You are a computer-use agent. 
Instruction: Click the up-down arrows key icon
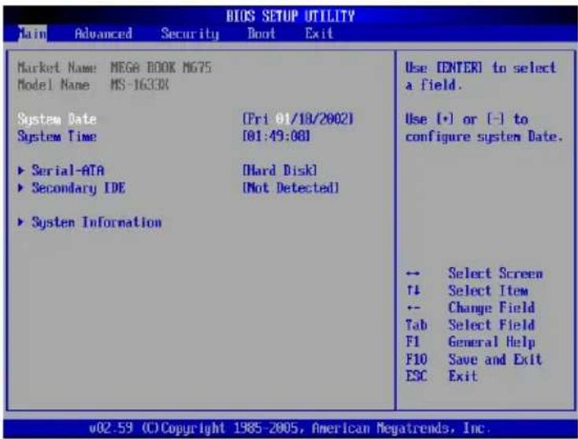pos(413,291)
